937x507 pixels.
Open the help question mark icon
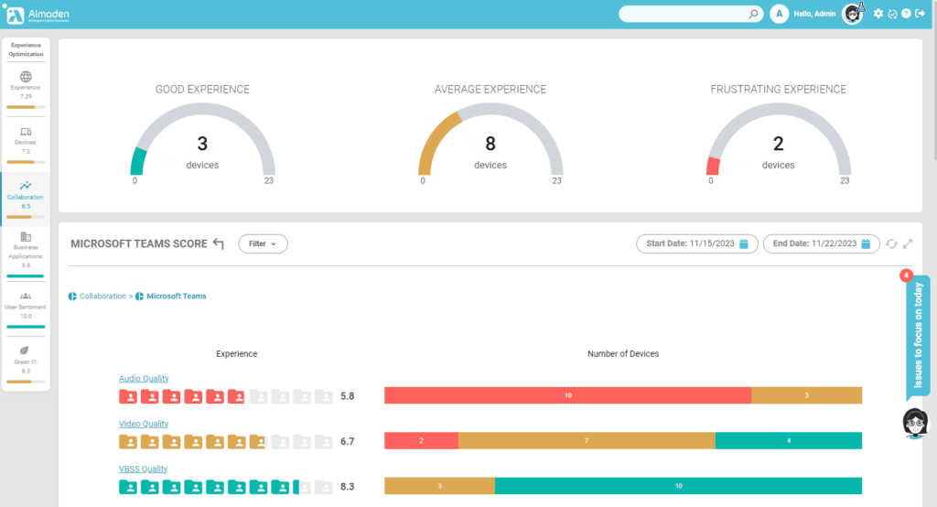click(x=906, y=13)
